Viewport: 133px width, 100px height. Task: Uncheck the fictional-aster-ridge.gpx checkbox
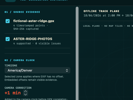pos(8,21)
